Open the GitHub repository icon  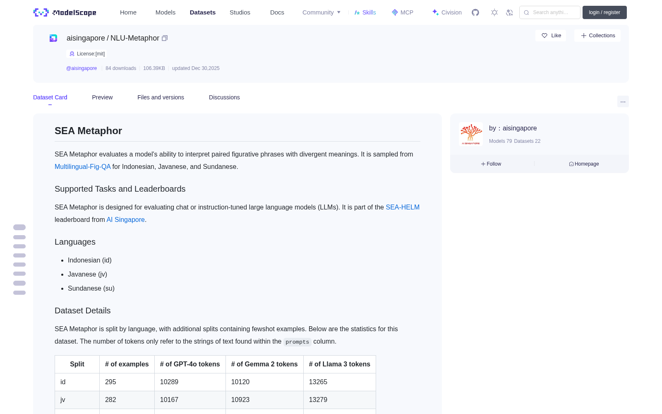coord(475,12)
